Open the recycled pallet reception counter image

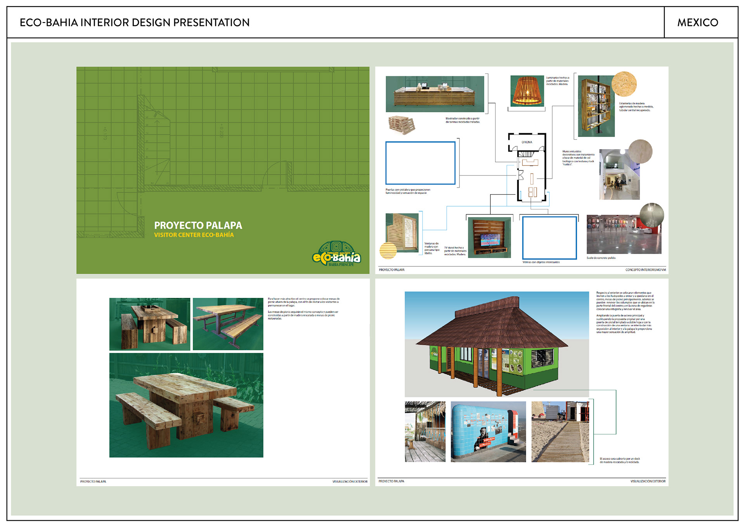pyautogui.click(x=435, y=94)
